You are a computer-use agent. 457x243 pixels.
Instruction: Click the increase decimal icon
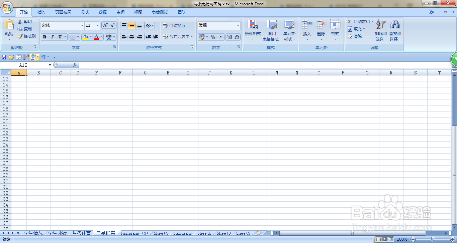coord(230,37)
